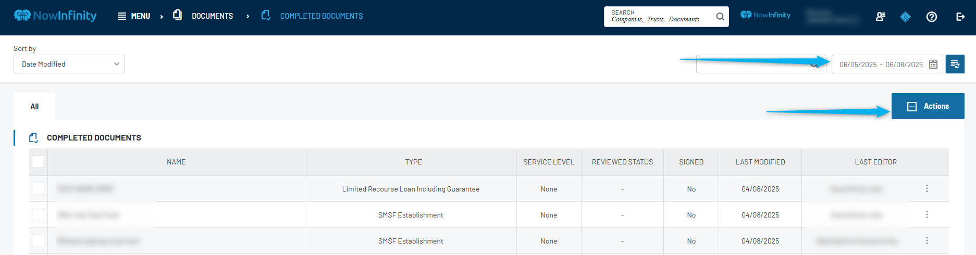
Task: Open the three-dot menu for last SMSF row
Action: coord(927,240)
